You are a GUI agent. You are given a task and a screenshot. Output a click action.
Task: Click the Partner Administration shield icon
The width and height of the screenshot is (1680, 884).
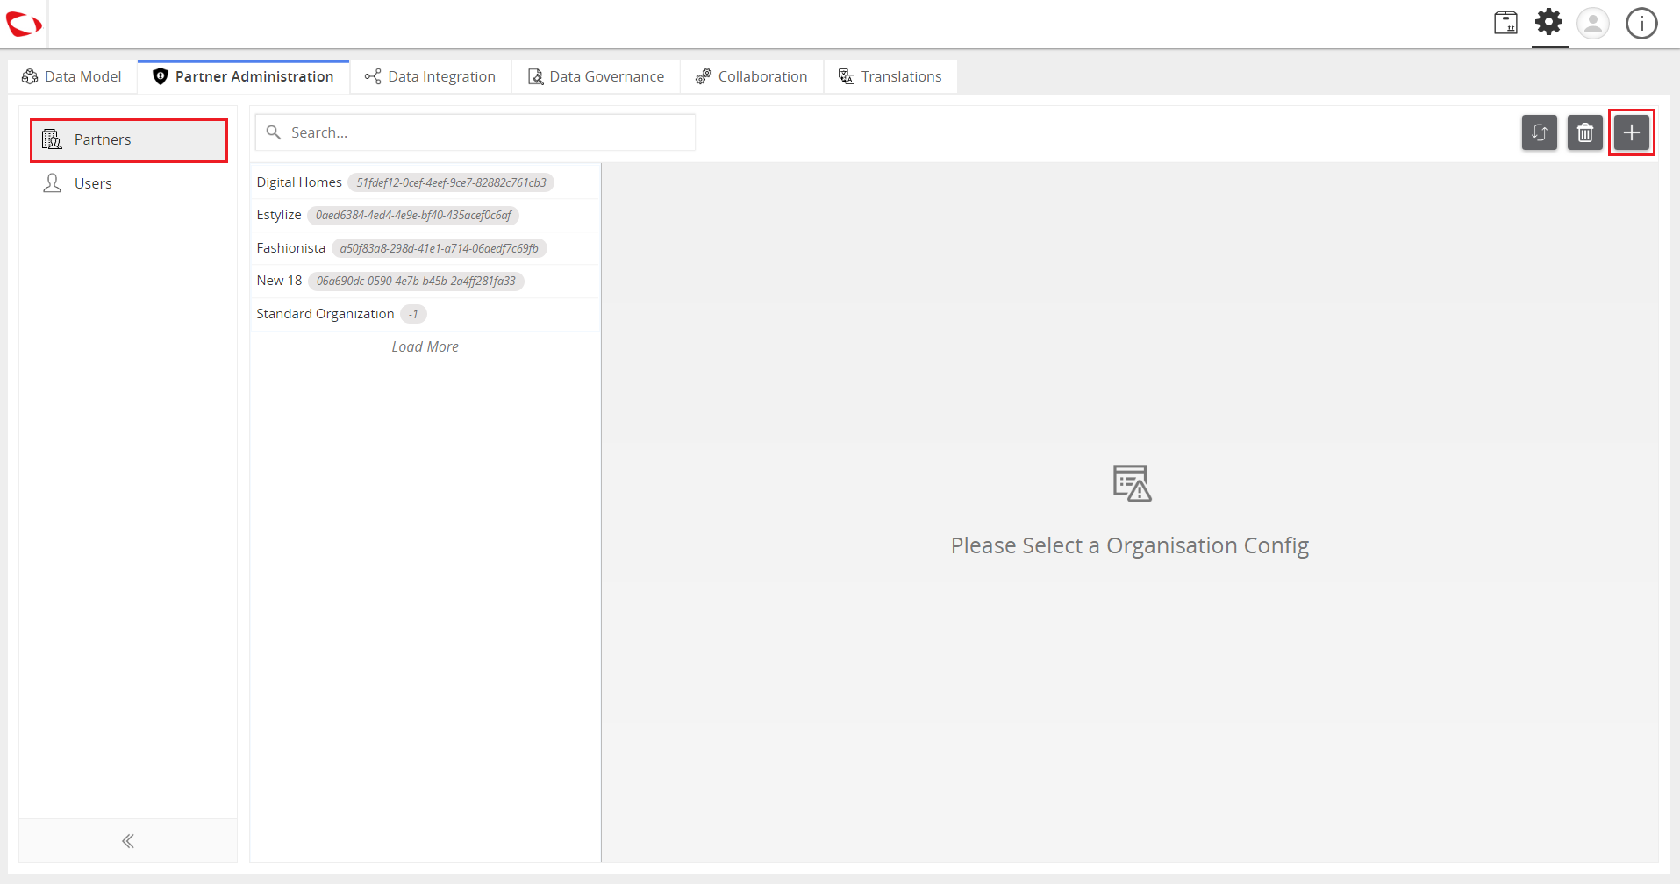coord(160,76)
